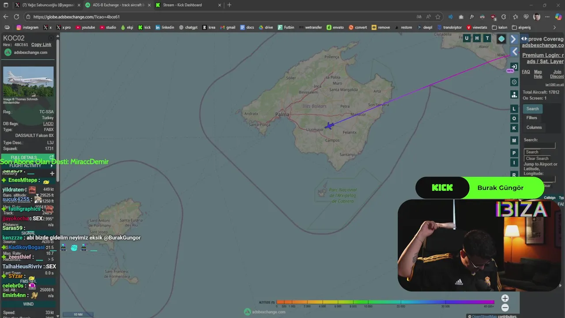Image resolution: width=565 pixels, height=318 pixels.
Task: Open the map layer switcher diamond icon
Action: point(501,39)
